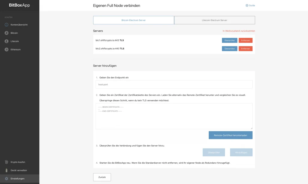308x184 pixels.
Task: Remove the btc1.shiftcrypto.io server
Action: 245,40
